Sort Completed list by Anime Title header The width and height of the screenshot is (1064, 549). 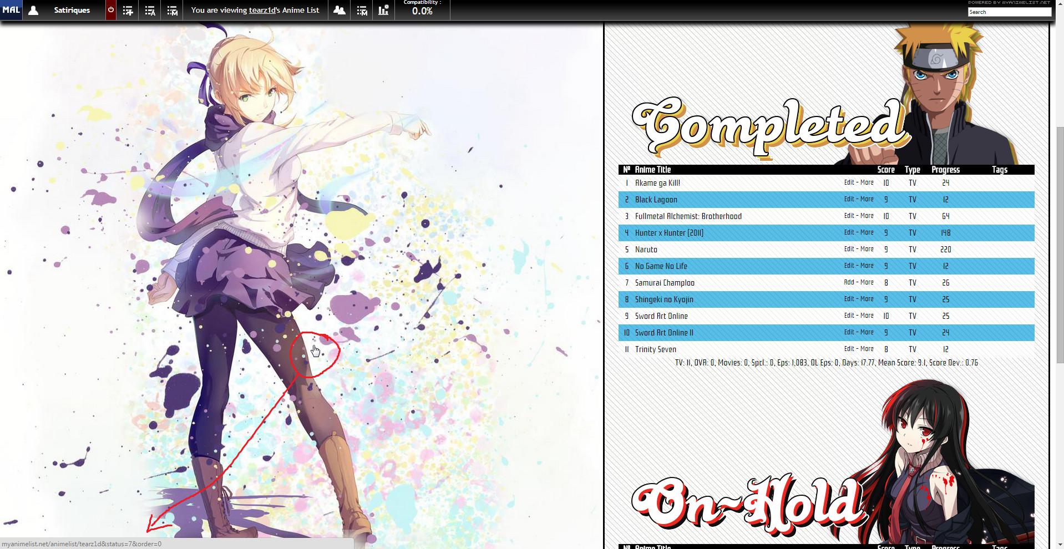point(653,170)
